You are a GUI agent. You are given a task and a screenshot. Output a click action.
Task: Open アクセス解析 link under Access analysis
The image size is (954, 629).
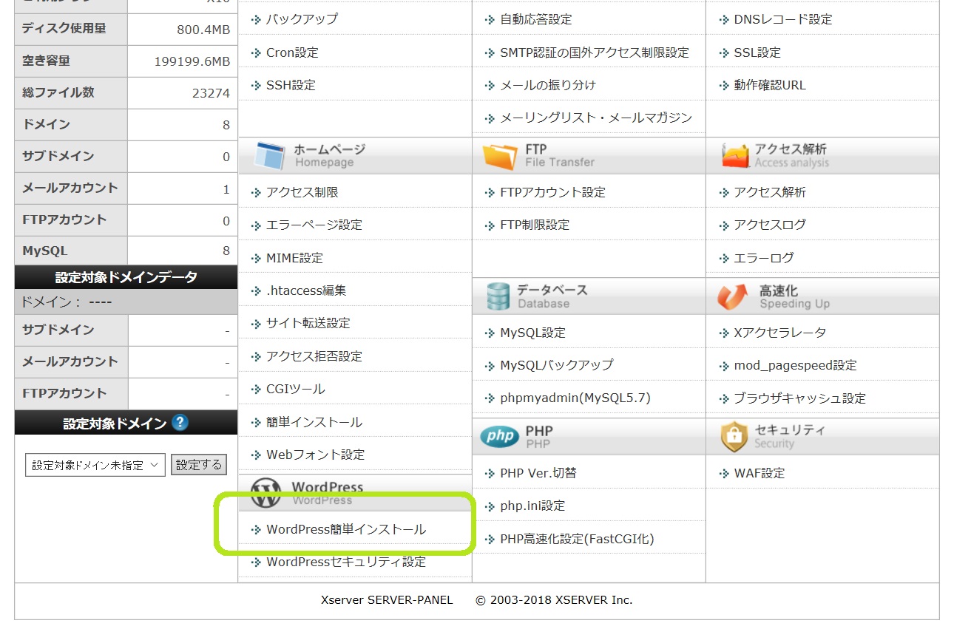769,192
